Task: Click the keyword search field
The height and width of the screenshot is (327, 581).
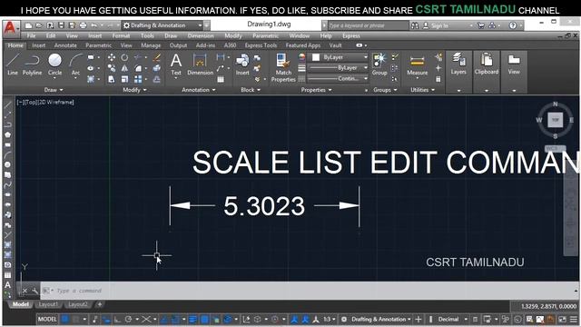Action: click(368, 25)
